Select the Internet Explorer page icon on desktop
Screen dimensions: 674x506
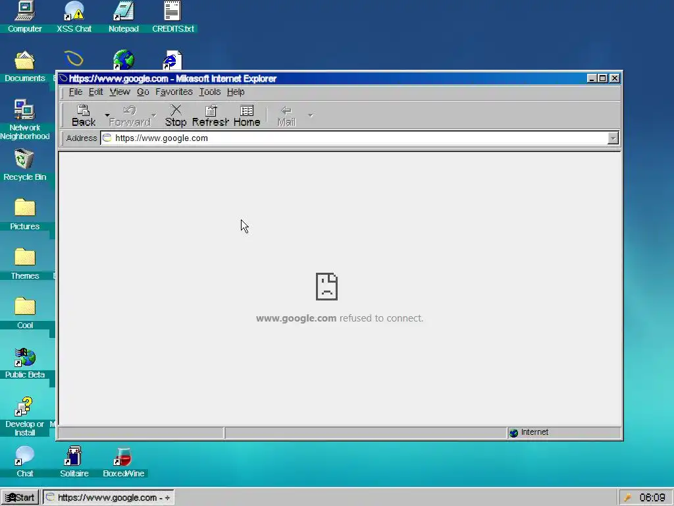(x=172, y=60)
